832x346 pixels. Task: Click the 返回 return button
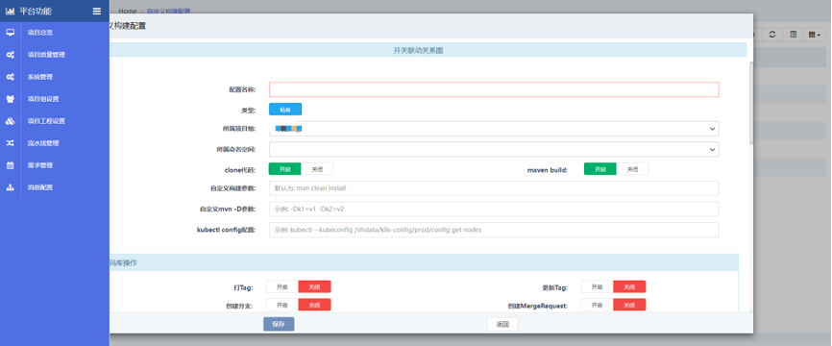(x=502, y=324)
